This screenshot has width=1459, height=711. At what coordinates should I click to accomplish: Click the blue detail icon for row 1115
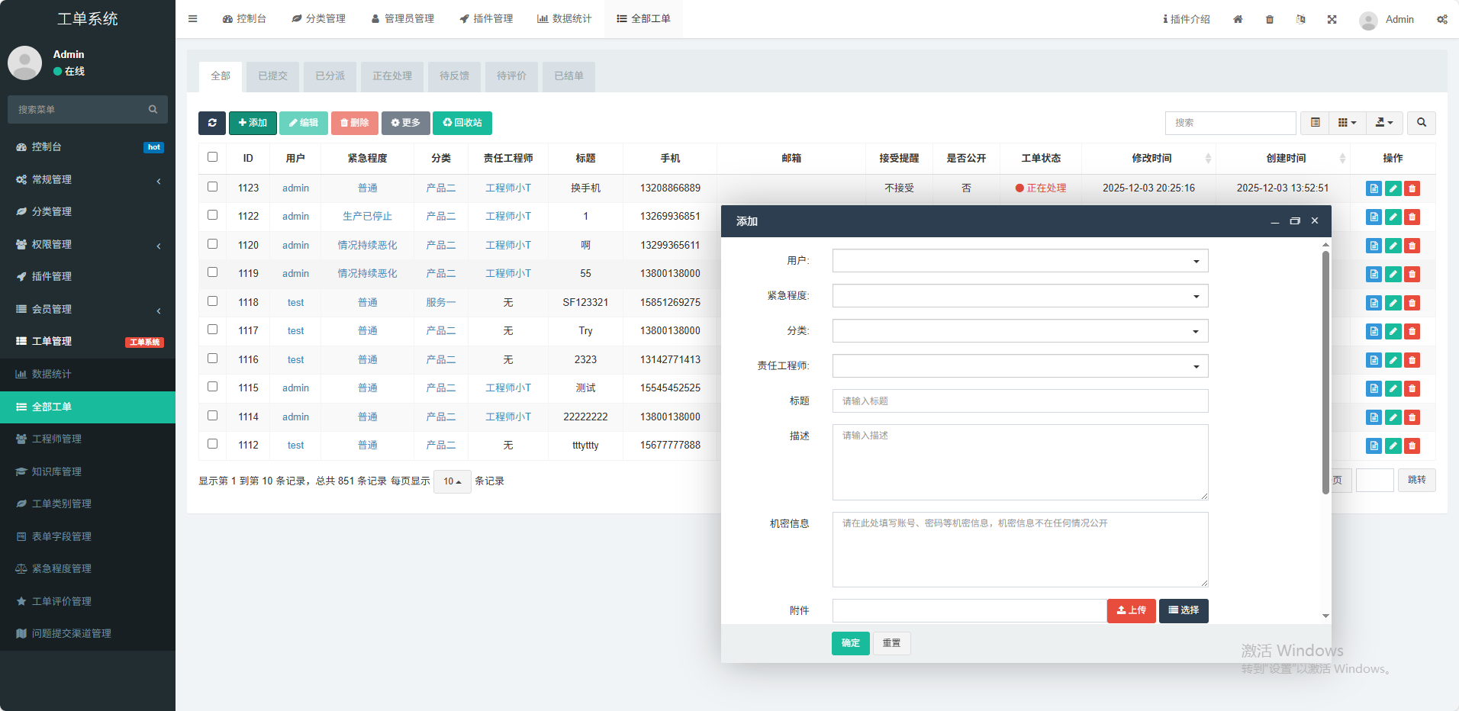tap(1374, 388)
